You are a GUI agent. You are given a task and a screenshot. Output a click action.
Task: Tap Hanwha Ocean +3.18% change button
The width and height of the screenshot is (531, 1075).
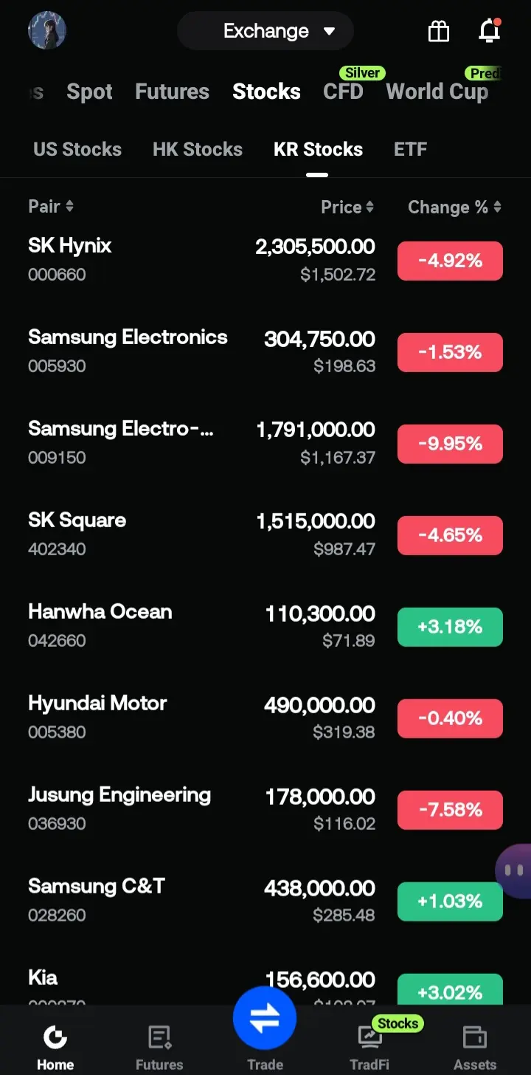point(450,627)
